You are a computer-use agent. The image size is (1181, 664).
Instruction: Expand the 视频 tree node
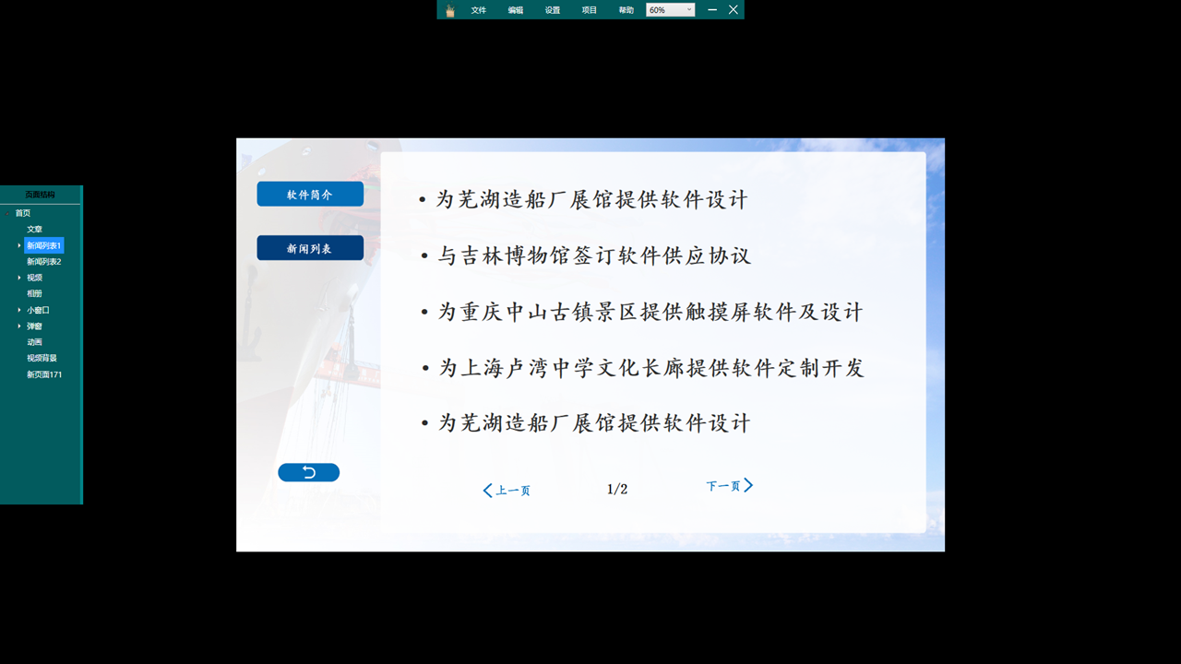point(19,277)
